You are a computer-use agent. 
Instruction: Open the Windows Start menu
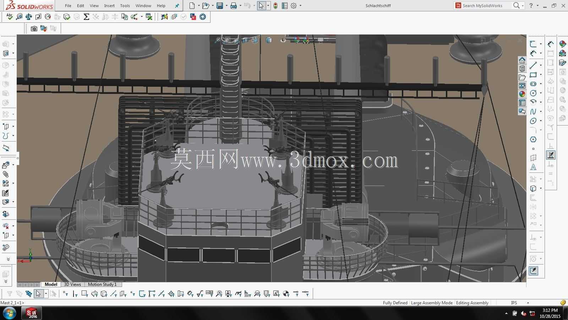[x=10, y=314]
